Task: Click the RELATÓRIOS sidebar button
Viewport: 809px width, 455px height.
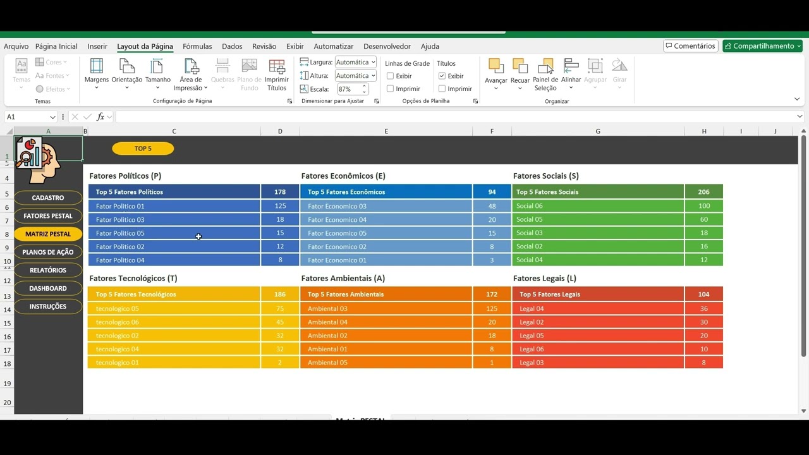Action: click(x=48, y=270)
